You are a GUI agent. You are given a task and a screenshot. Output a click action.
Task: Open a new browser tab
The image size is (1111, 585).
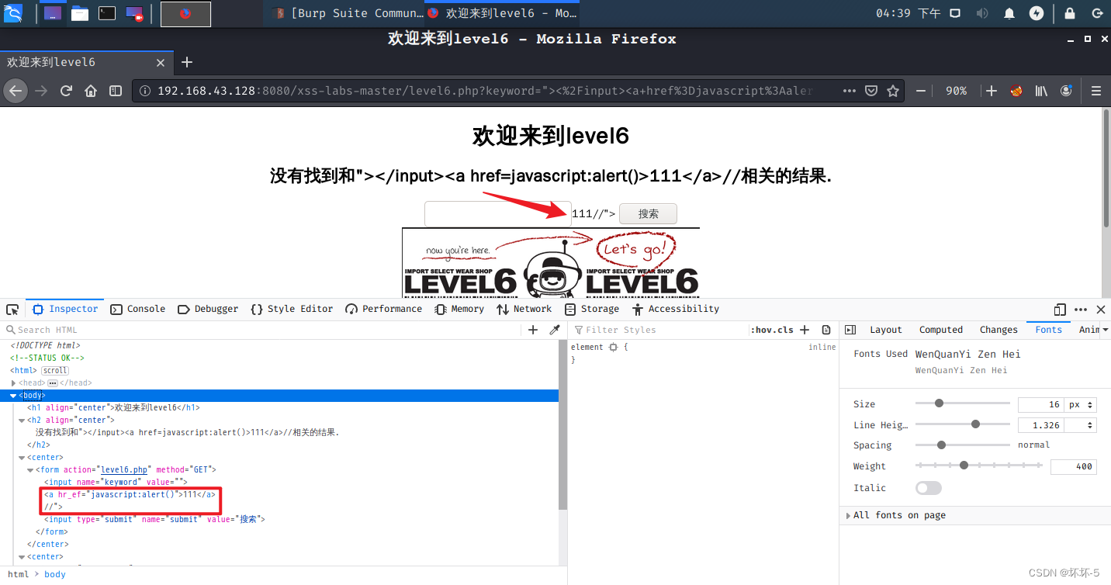[186, 62]
